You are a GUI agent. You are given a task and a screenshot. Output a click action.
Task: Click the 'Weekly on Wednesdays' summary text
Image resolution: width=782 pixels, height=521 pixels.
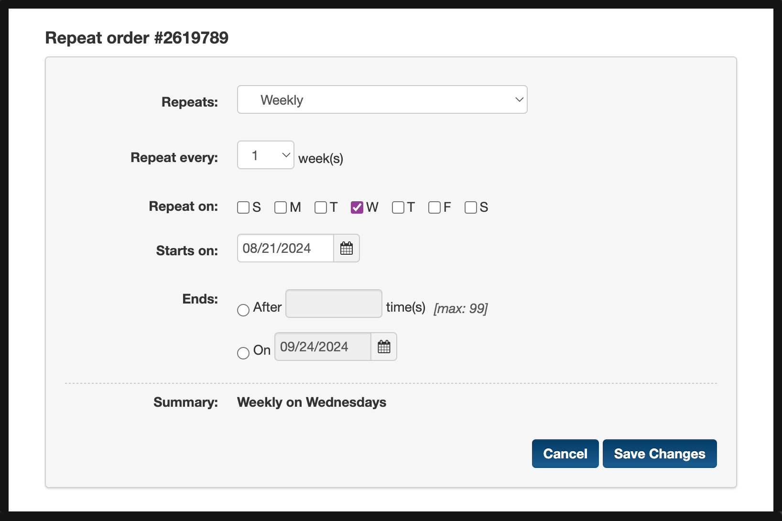[311, 402]
